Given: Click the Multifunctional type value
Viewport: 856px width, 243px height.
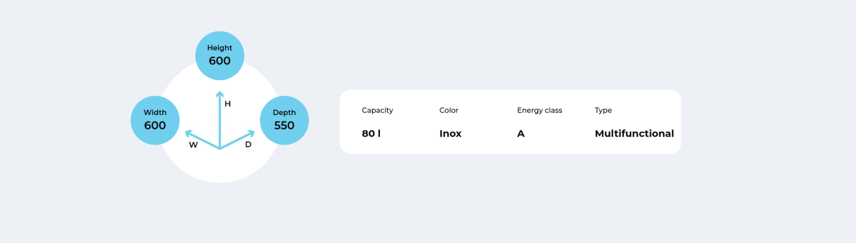Looking at the screenshot, I should pos(634,133).
